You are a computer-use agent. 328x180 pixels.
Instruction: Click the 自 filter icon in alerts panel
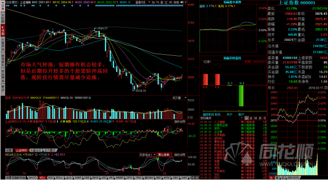(x=251, y=118)
